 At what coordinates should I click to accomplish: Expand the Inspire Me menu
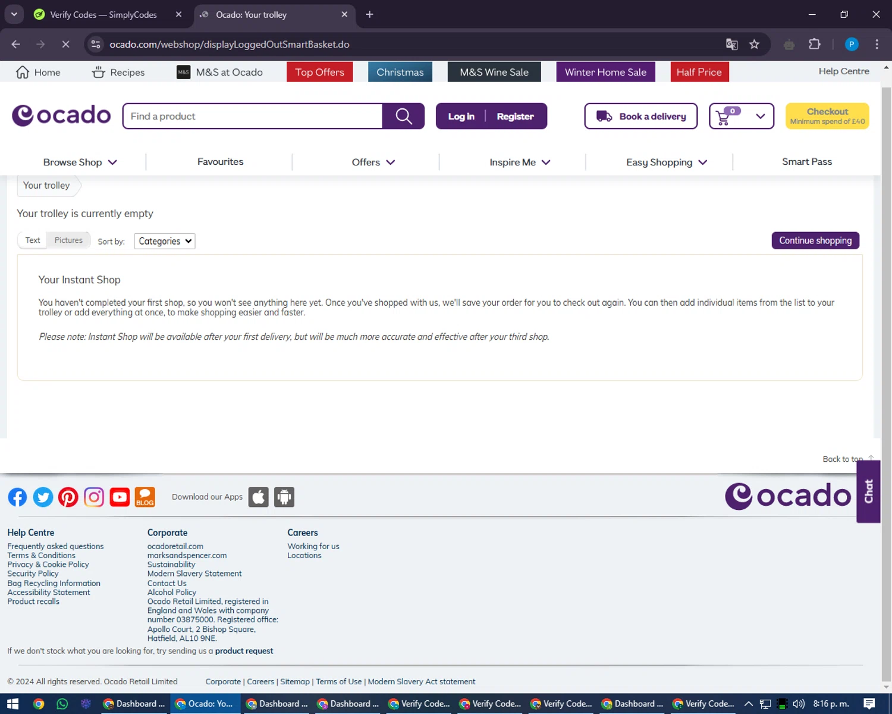[520, 162]
